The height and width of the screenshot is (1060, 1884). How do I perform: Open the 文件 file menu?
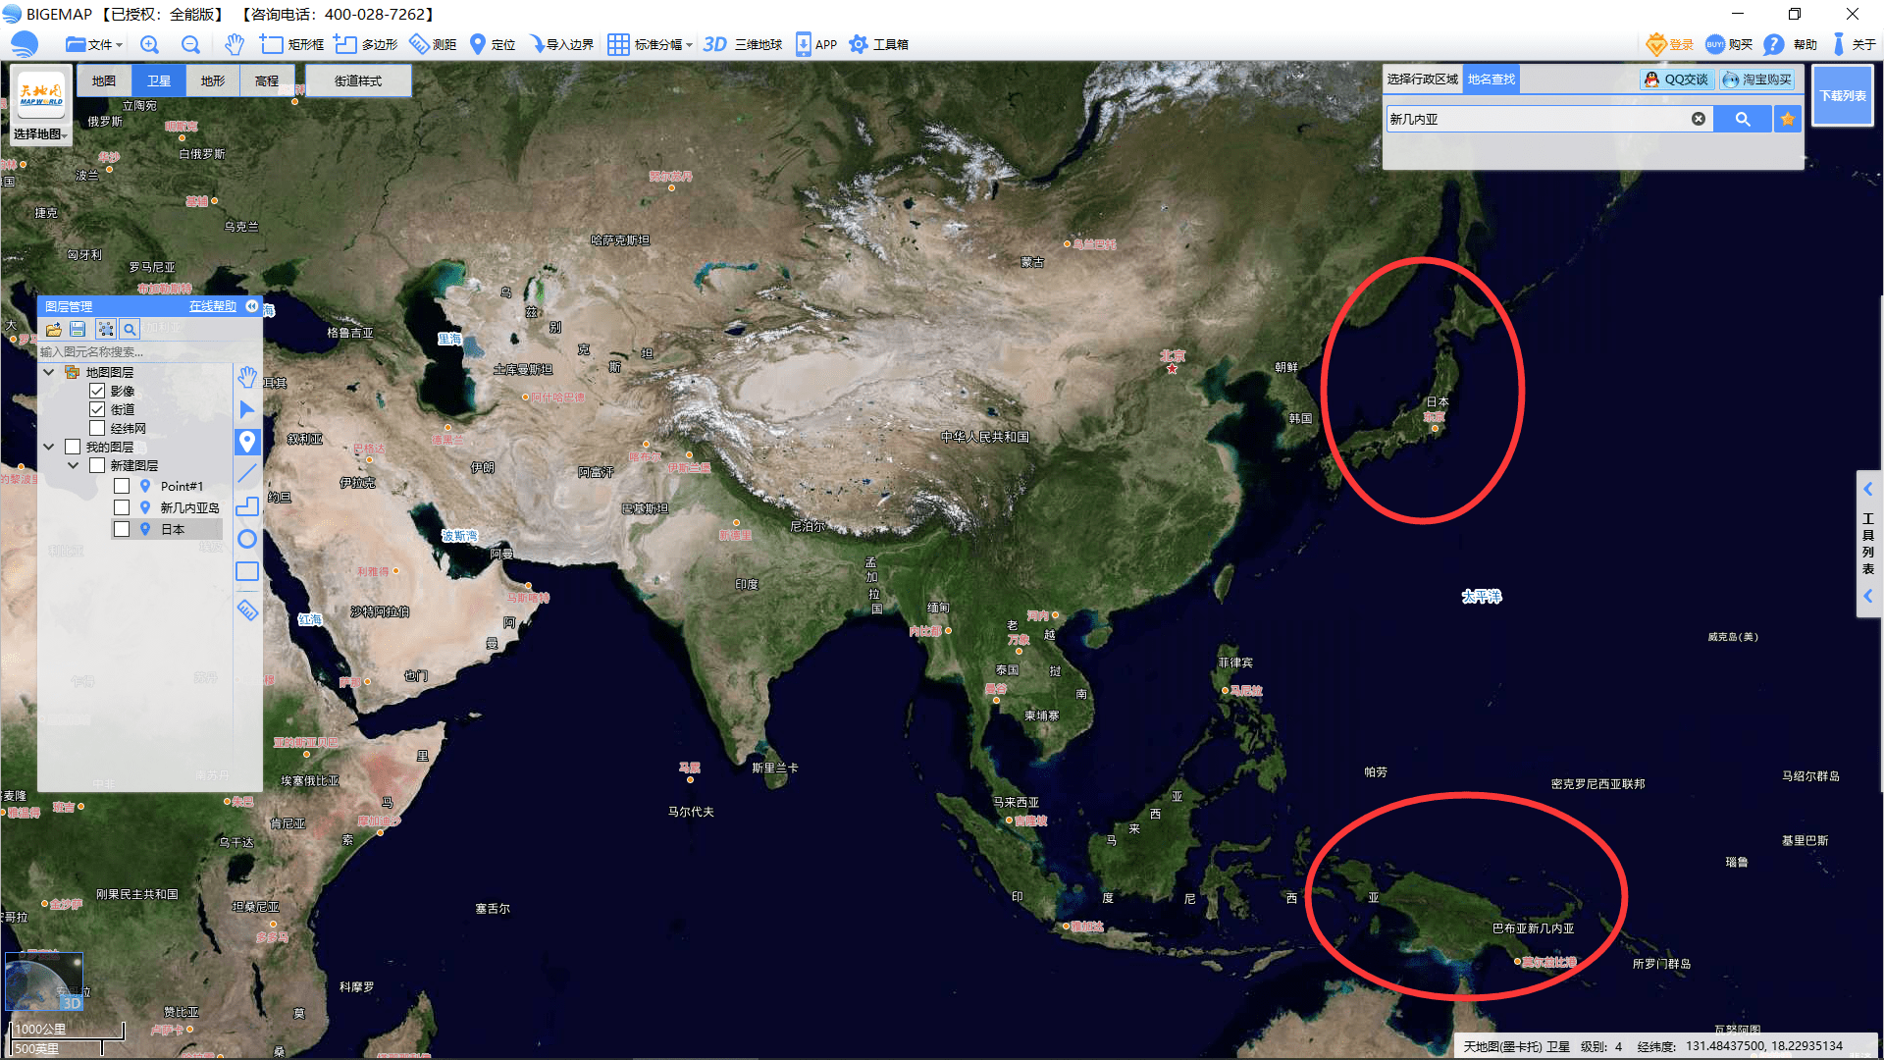click(x=93, y=44)
